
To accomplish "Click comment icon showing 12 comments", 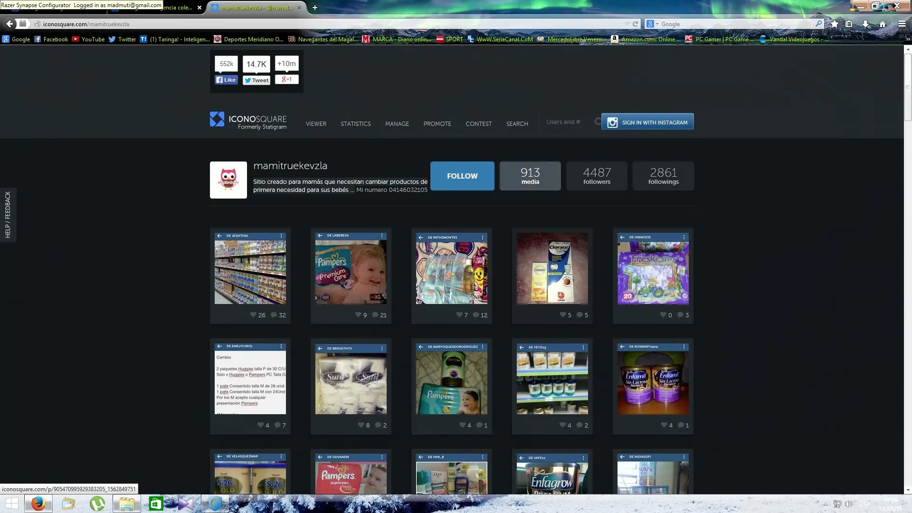I will pos(476,314).
